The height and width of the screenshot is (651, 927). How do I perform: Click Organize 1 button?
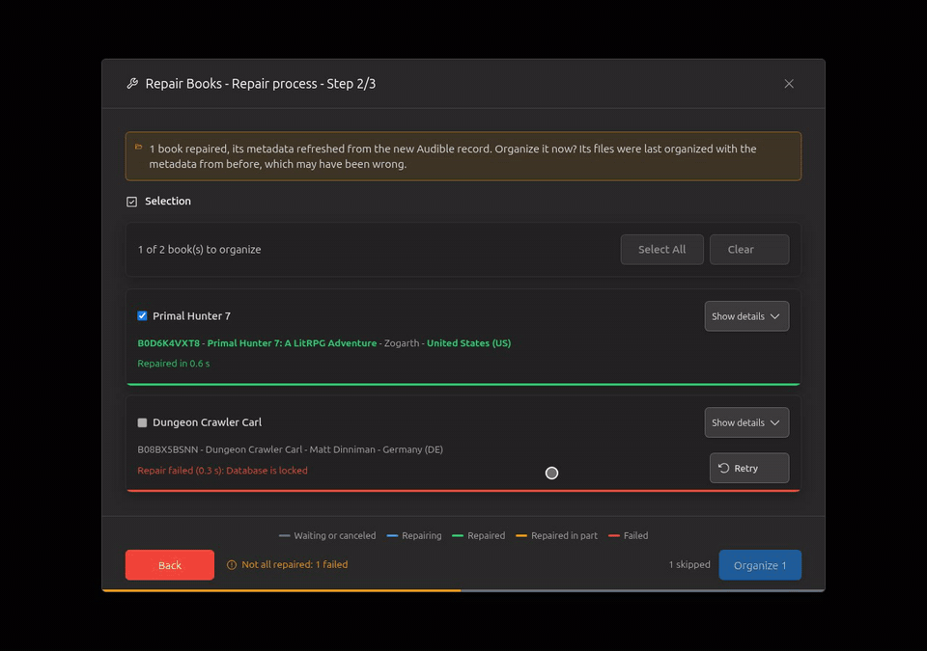pyautogui.click(x=760, y=565)
